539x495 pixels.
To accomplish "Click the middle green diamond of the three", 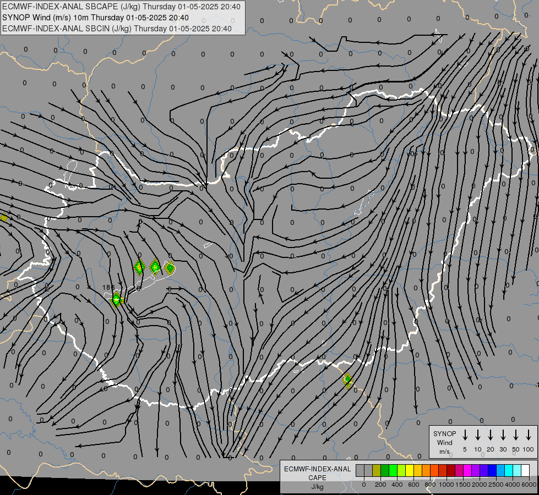I will [x=155, y=267].
